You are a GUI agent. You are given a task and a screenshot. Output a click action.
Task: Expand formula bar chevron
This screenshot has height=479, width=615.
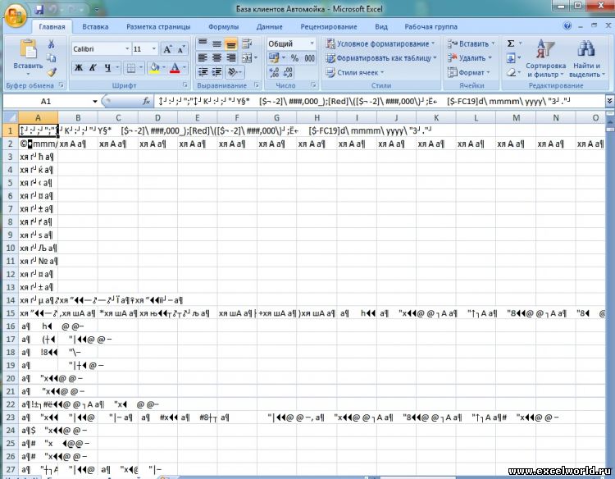(x=609, y=101)
